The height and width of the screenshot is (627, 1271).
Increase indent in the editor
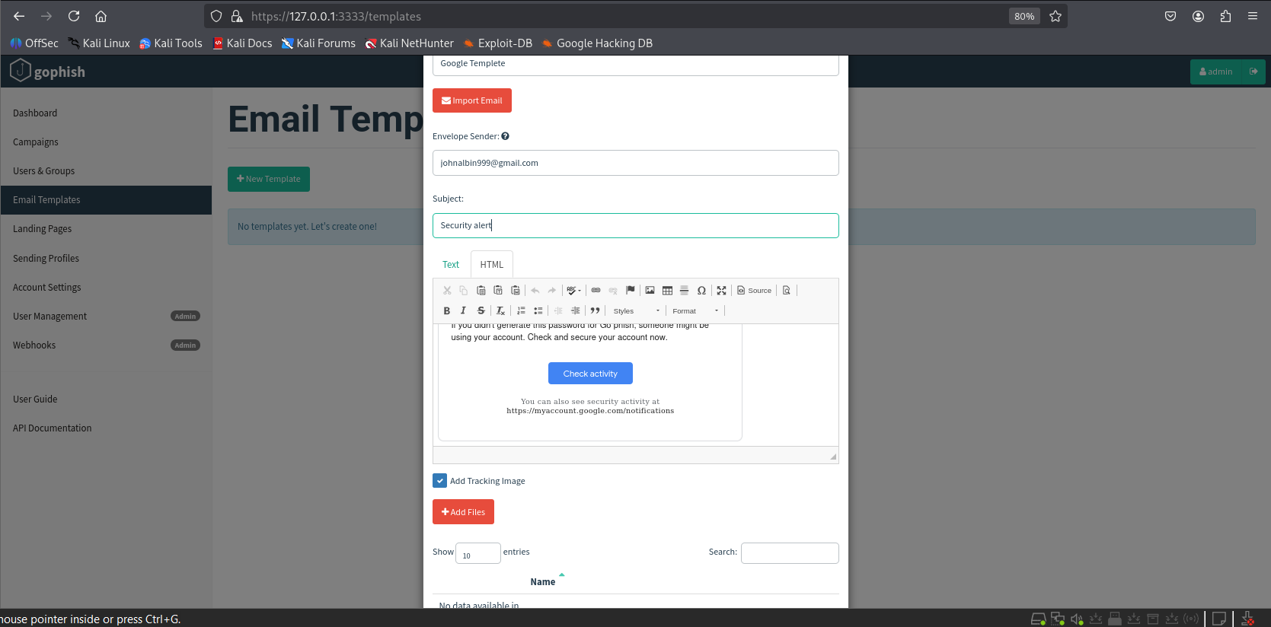(x=576, y=310)
